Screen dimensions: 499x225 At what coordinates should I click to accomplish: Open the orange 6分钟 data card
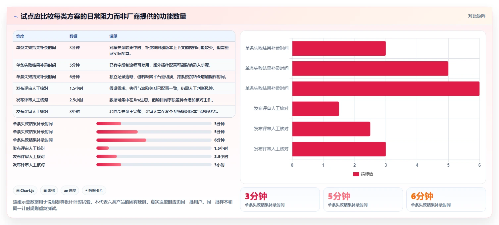[x=446, y=199]
